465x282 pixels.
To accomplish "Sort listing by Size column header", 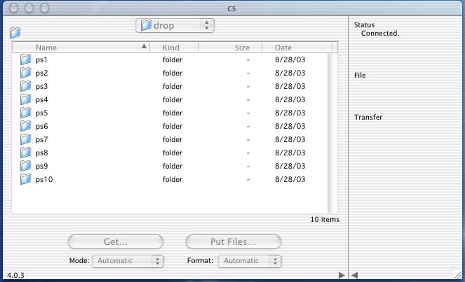I will pyautogui.click(x=230, y=48).
